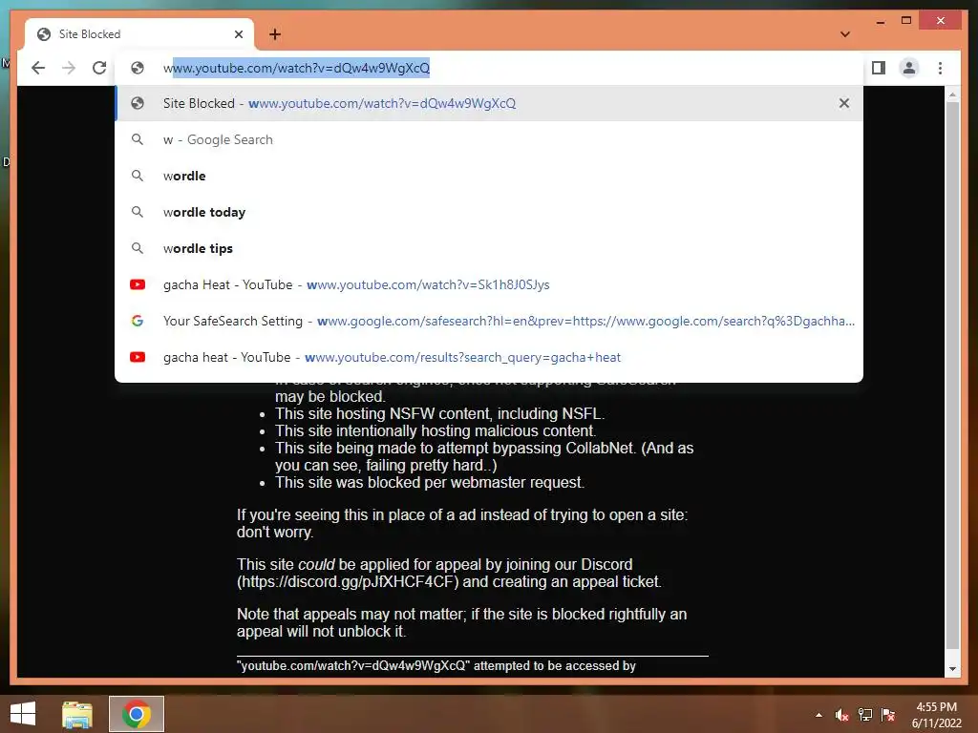Pick the 'wordle tips' suggestion
Viewport: 978px width, 733px height.
pyautogui.click(x=489, y=248)
